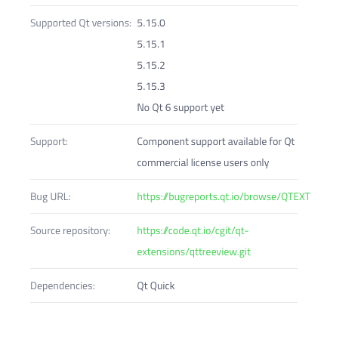Click the 'Dependencies:' label

[x=63, y=286]
